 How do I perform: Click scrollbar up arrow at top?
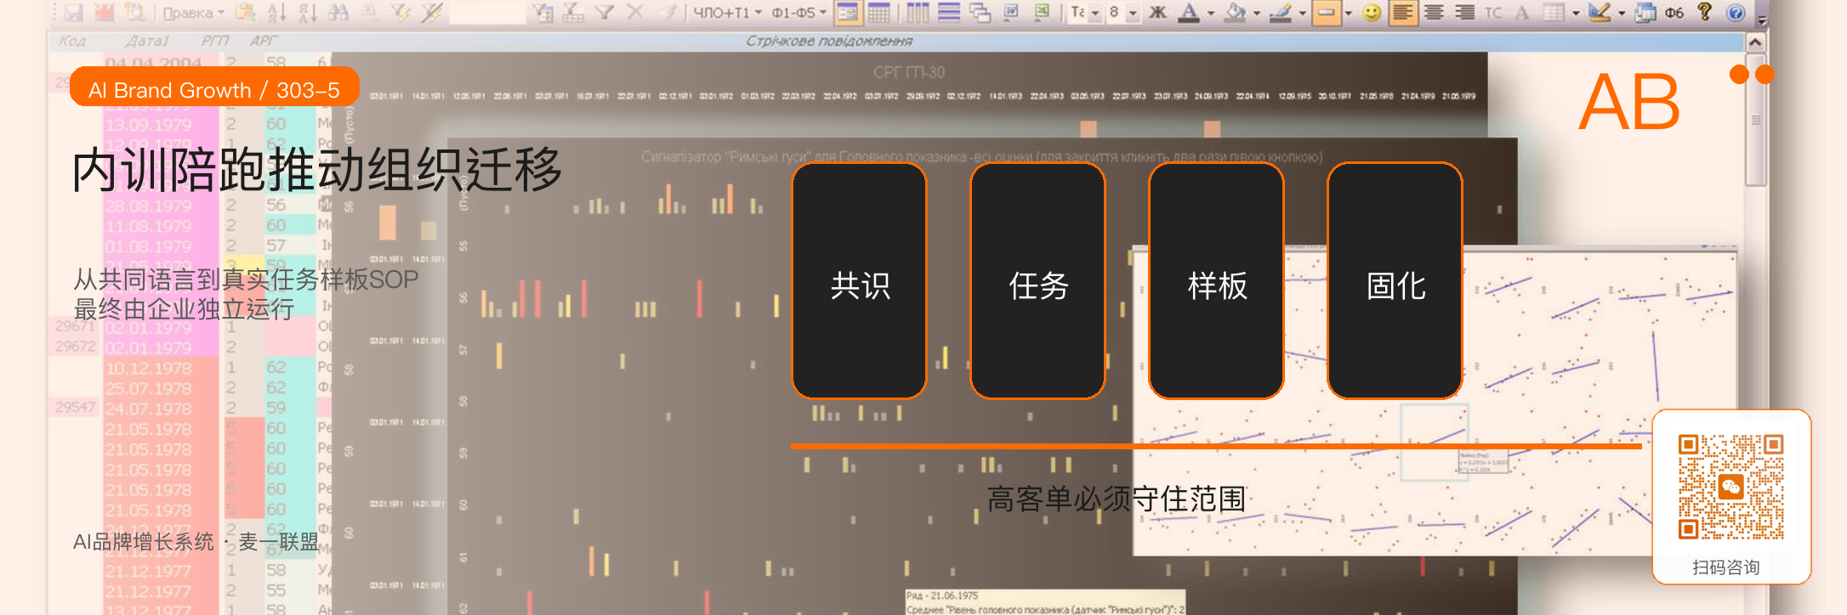1755,42
